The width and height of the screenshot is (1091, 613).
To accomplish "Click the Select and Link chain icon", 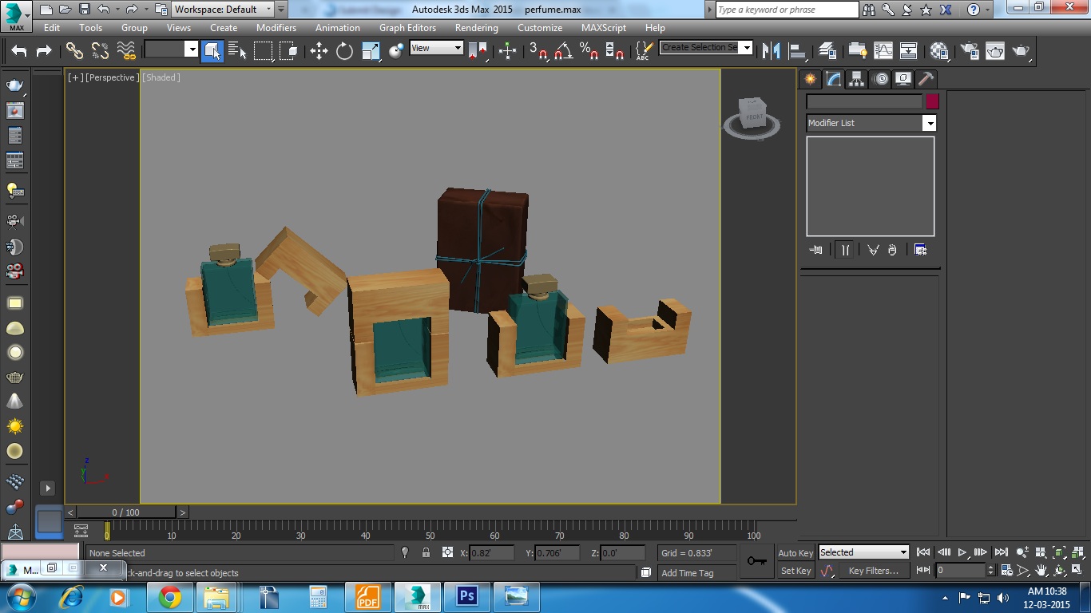I will click(74, 51).
